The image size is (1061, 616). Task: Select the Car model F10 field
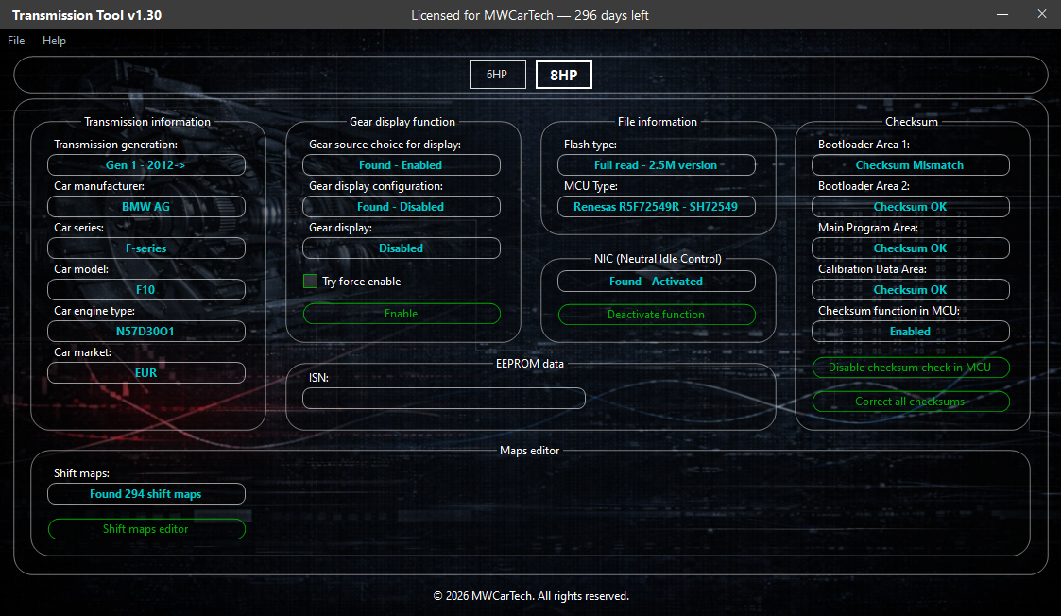(x=146, y=290)
